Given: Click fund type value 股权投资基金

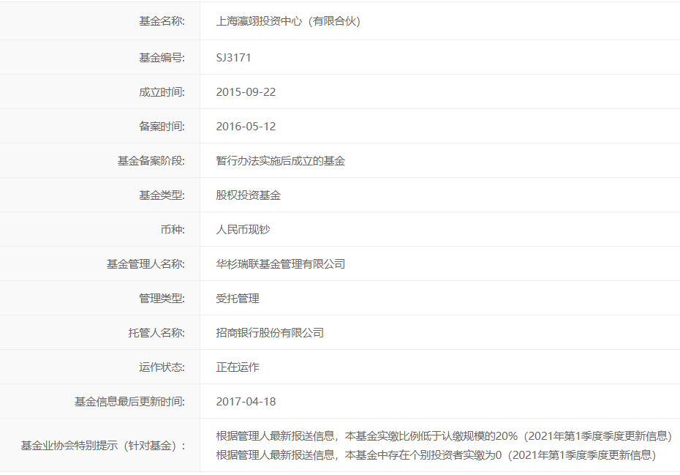Looking at the screenshot, I should point(248,195).
